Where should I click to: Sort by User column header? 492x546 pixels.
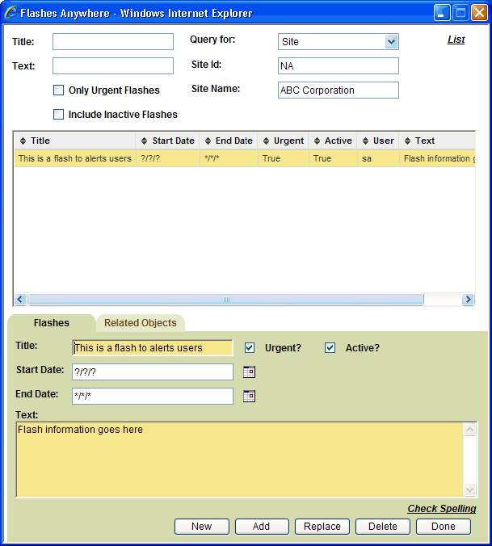(378, 141)
